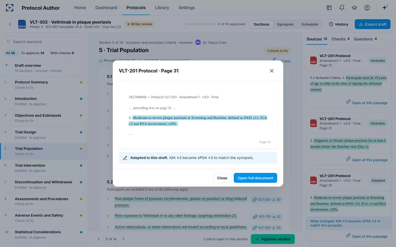The image size is (396, 247).
Task: Switch to the Synopsis view
Action: (285, 24)
